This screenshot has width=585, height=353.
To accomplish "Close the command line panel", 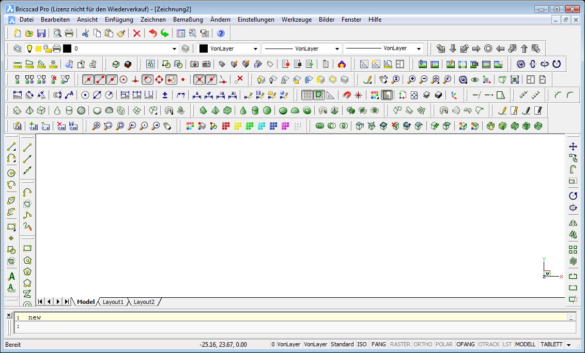I will tap(9, 315).
